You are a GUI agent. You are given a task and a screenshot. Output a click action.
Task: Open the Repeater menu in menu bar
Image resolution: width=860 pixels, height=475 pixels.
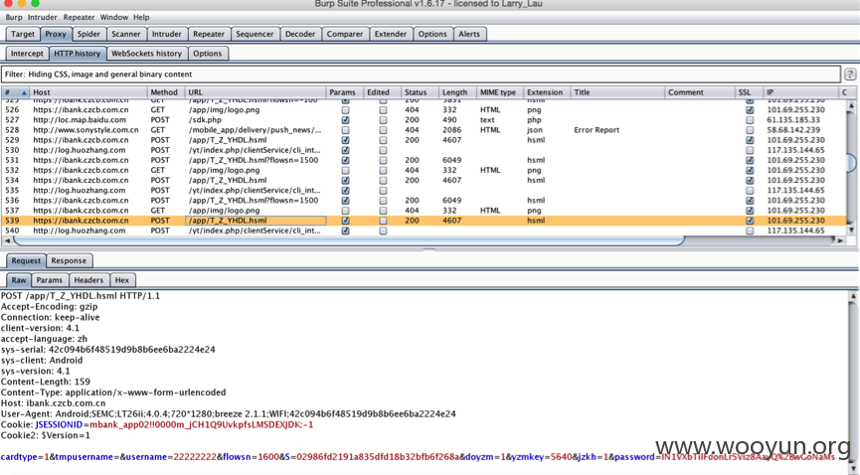[79, 17]
